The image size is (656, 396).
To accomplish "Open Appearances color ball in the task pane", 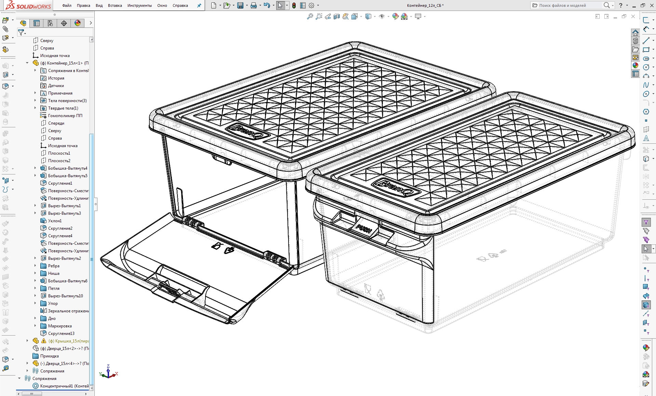I will pyautogui.click(x=635, y=66).
